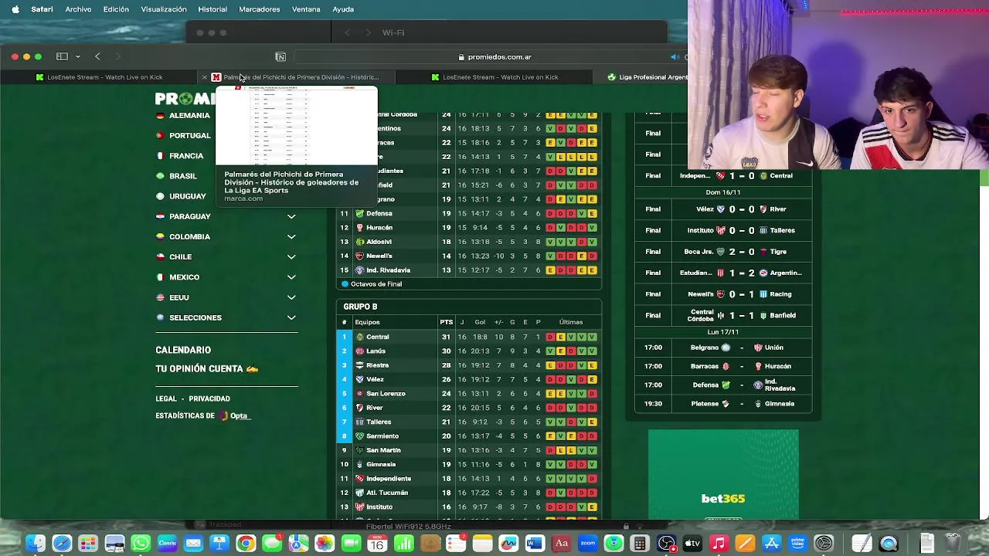Image resolution: width=989 pixels, height=556 pixels.
Task: Open Prime Video from the Dock
Action: tap(797, 544)
